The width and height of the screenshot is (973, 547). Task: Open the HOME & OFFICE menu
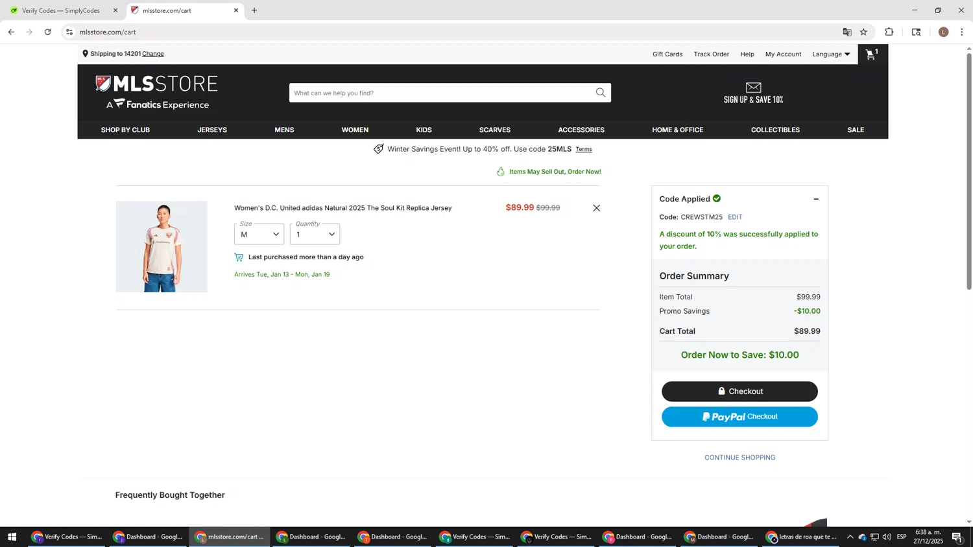pos(678,130)
